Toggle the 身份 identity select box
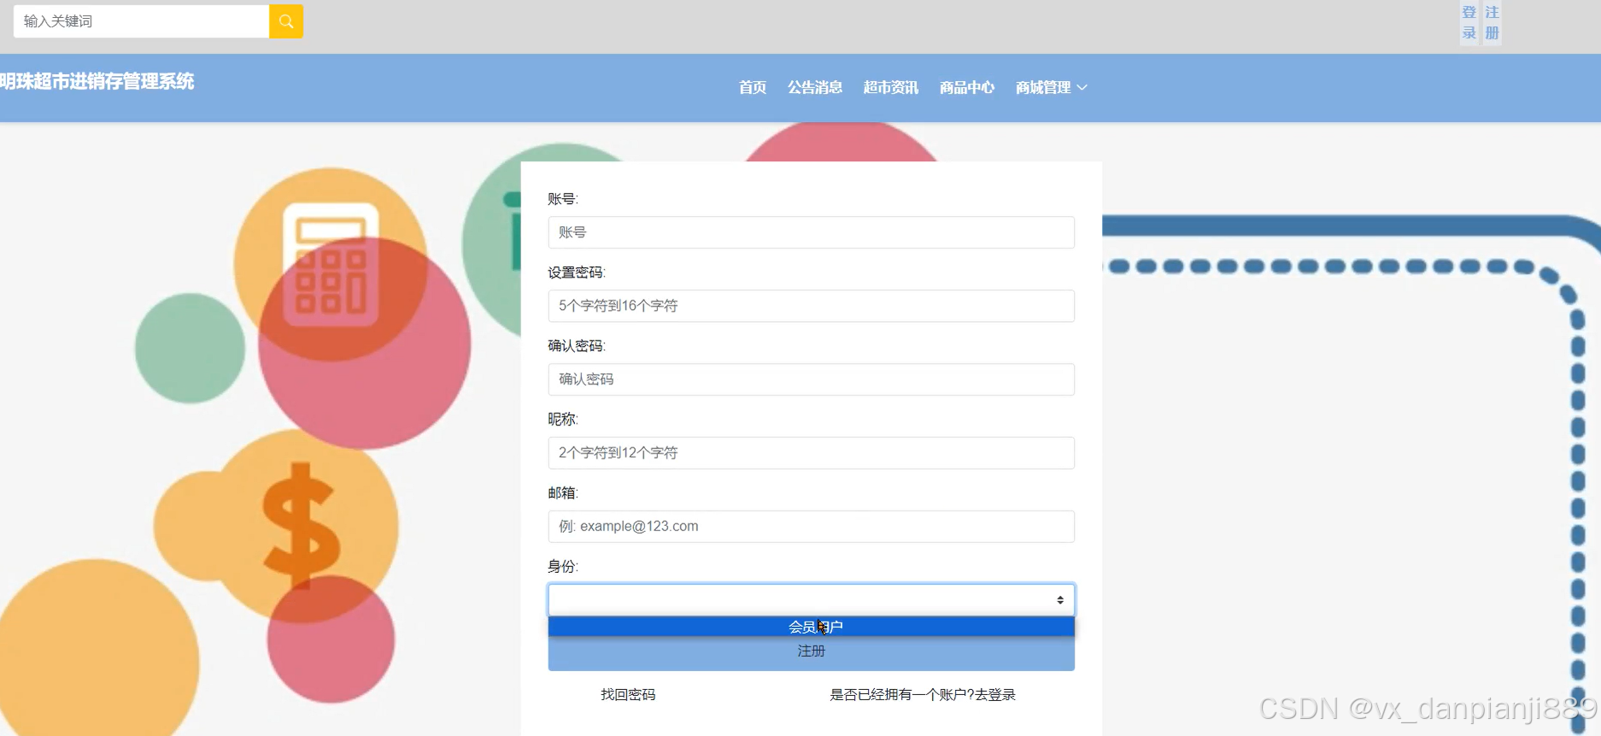1601x736 pixels. [812, 599]
